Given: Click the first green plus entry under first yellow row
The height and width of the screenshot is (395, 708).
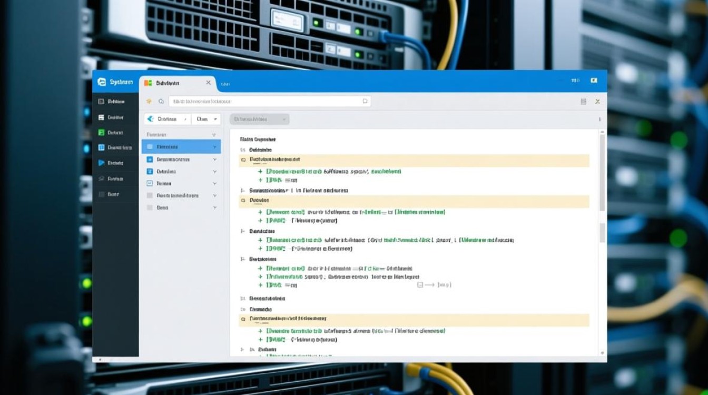Looking at the screenshot, I should (260, 172).
